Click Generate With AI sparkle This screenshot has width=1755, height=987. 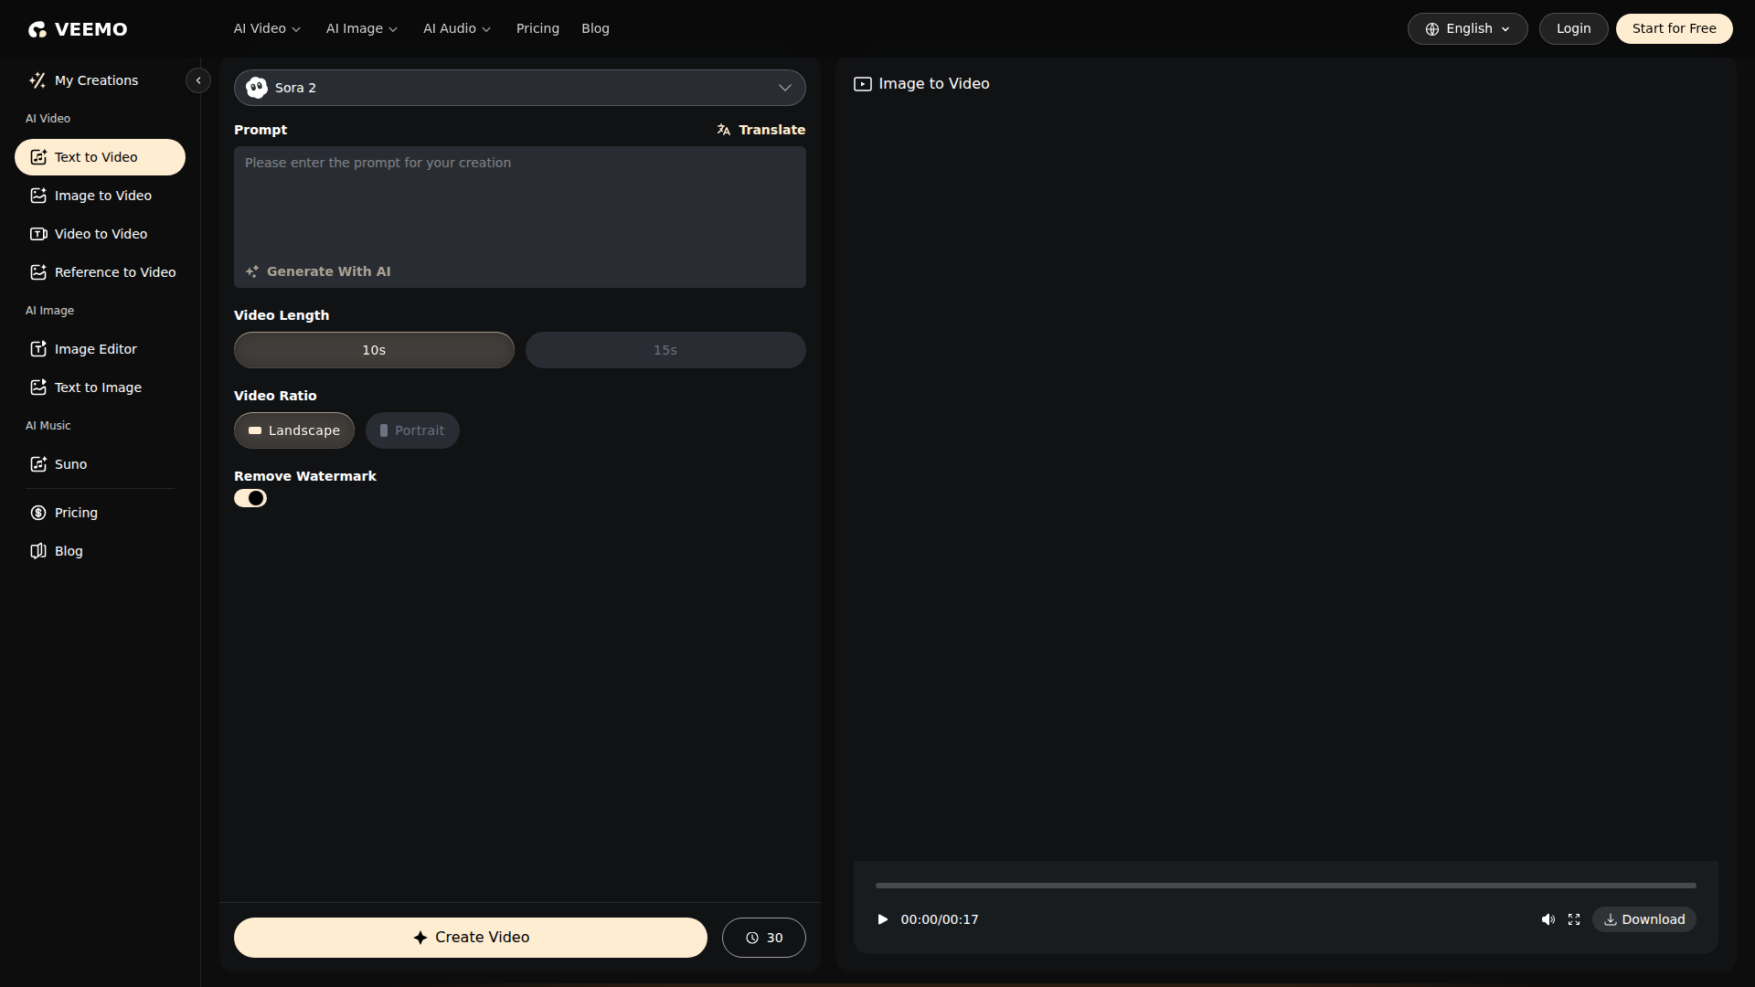pyautogui.click(x=252, y=271)
